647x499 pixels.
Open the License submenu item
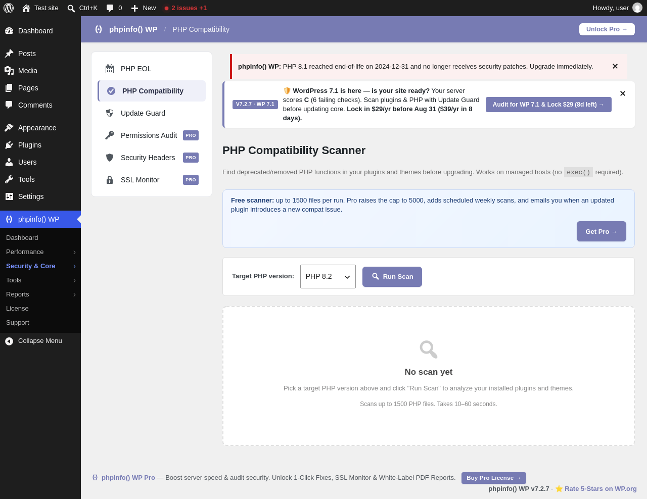(x=40, y=309)
